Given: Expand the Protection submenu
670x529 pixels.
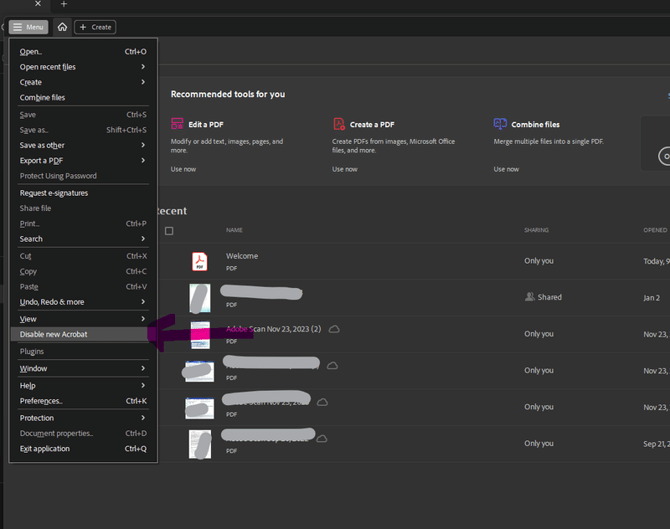Looking at the screenshot, I should coord(83,419).
